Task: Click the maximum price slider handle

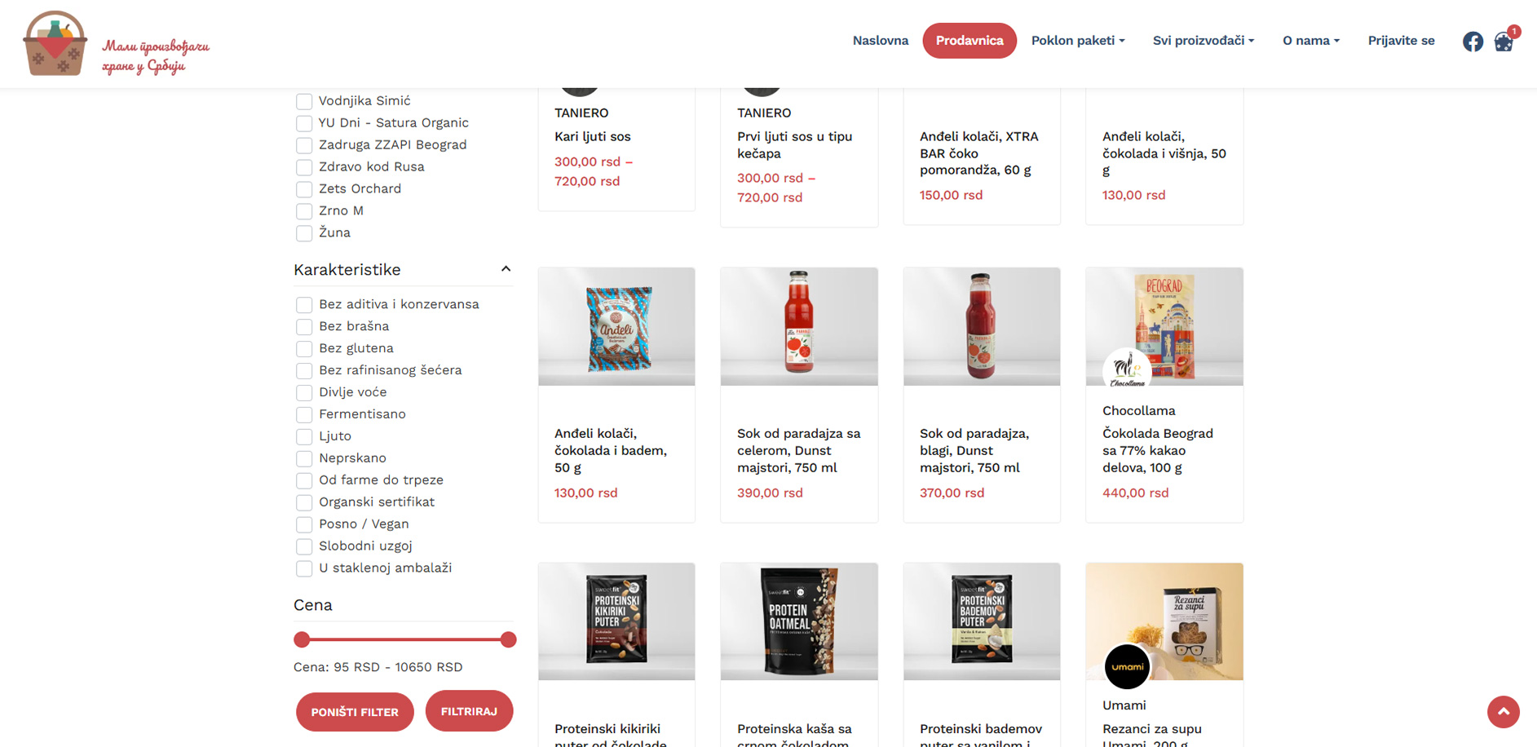Action: (508, 639)
